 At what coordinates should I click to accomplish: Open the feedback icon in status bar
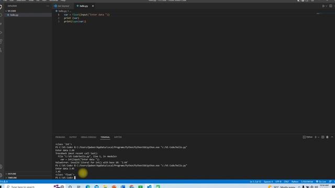point(330,182)
